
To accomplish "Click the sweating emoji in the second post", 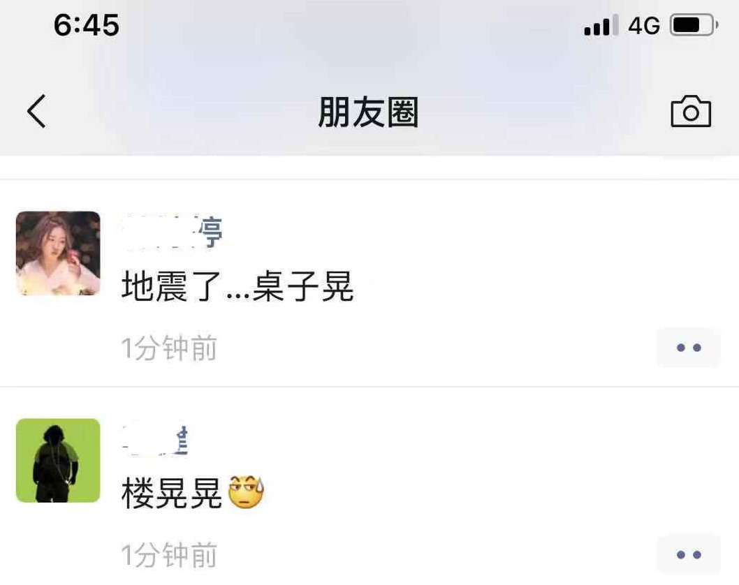I will coord(246,492).
